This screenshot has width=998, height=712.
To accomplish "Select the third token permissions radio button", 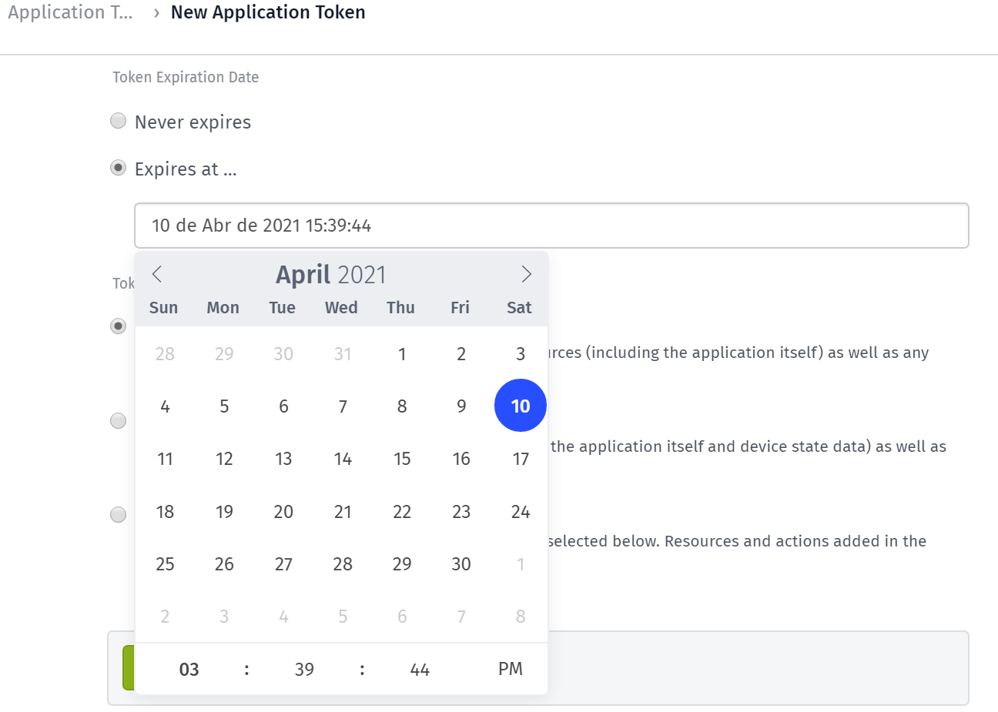I will (x=118, y=514).
